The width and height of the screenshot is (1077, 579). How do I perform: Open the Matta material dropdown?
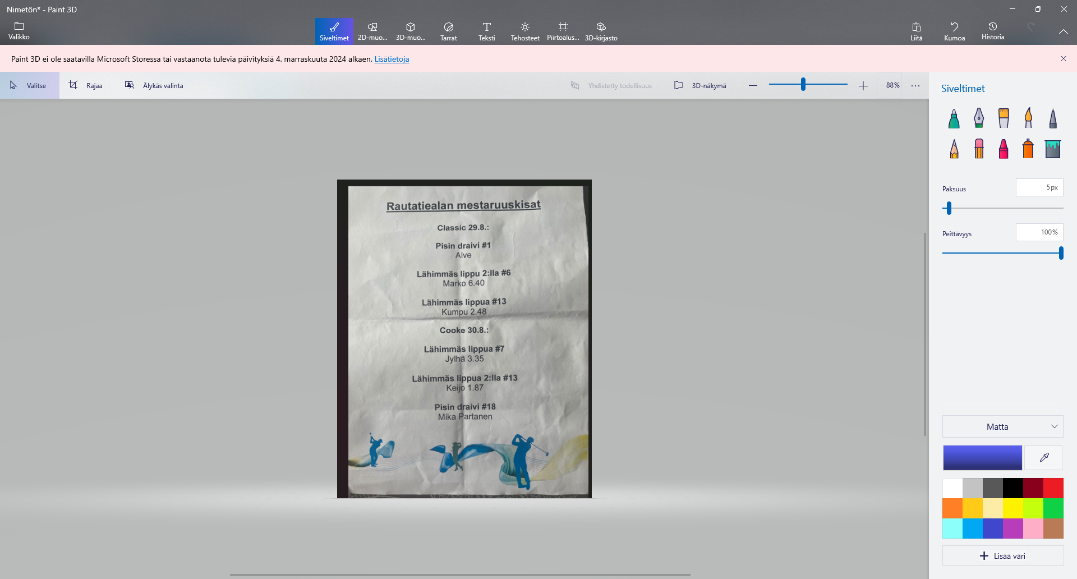coord(1002,426)
